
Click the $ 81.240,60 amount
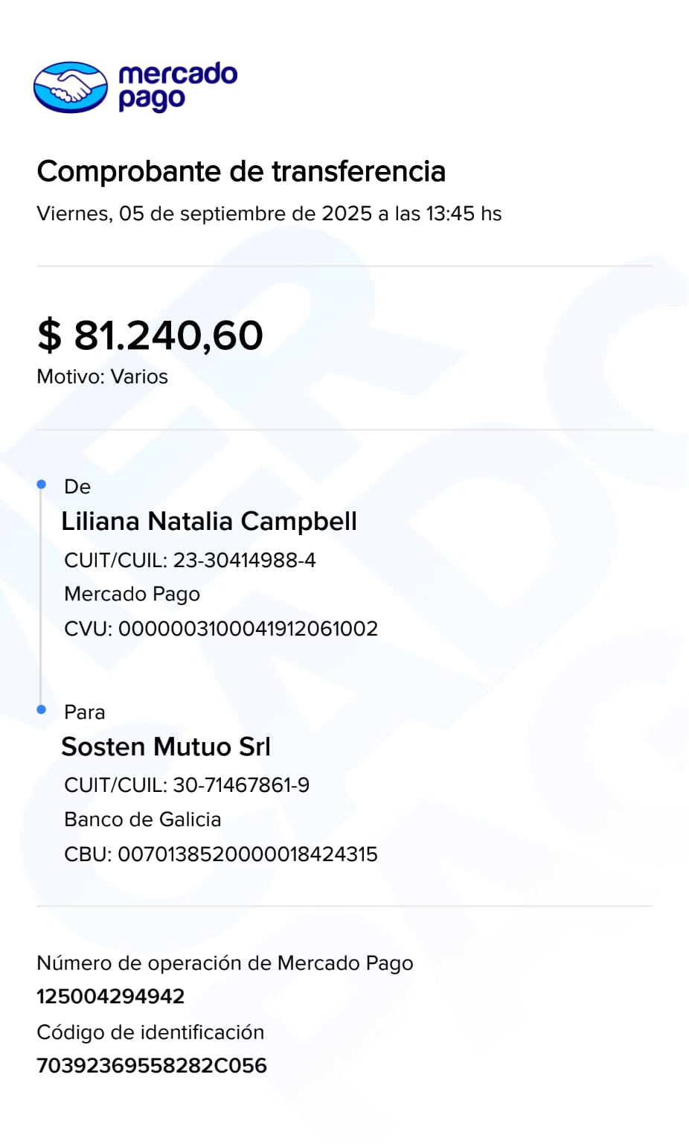[150, 335]
